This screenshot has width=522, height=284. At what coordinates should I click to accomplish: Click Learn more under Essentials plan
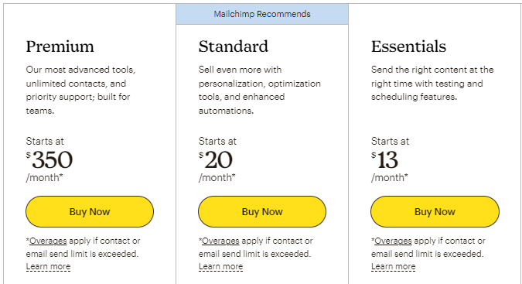click(x=394, y=267)
